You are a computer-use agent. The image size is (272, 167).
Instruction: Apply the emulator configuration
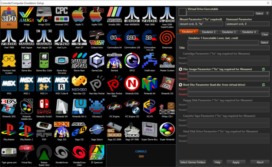[236, 162]
